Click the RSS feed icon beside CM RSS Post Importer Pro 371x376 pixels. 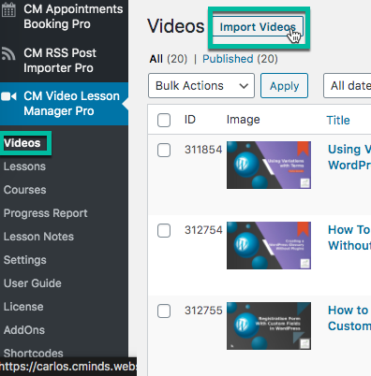click(8, 53)
